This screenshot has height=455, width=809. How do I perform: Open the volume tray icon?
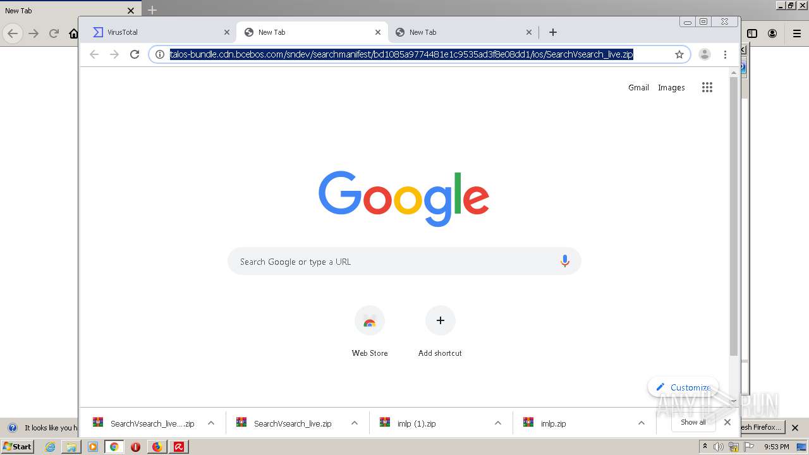719,447
